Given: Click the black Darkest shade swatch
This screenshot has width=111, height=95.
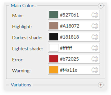Looking at the screenshot, I should [x=53, y=37].
